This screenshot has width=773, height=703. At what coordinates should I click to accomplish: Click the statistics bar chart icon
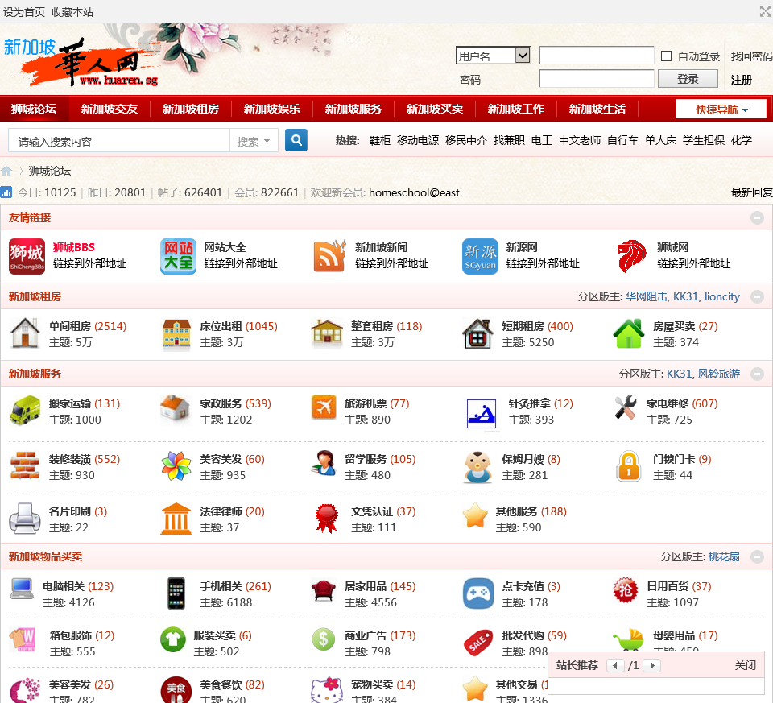tap(6, 192)
